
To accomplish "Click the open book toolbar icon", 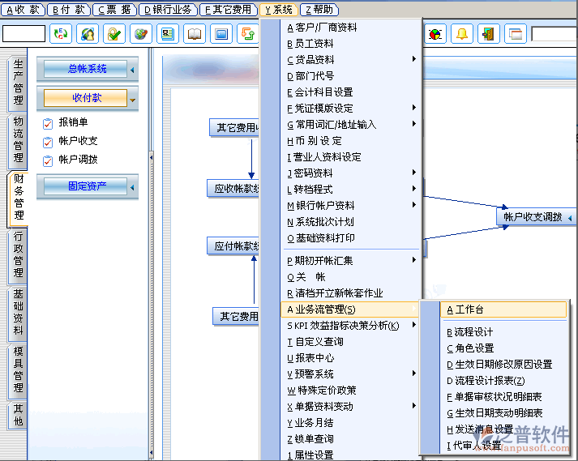I will 195,34.
